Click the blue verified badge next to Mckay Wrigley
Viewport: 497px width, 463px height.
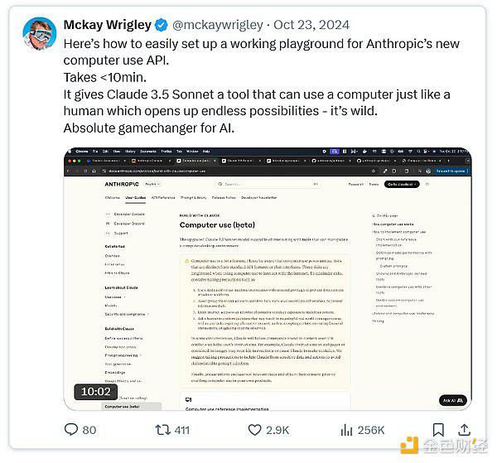coord(162,25)
